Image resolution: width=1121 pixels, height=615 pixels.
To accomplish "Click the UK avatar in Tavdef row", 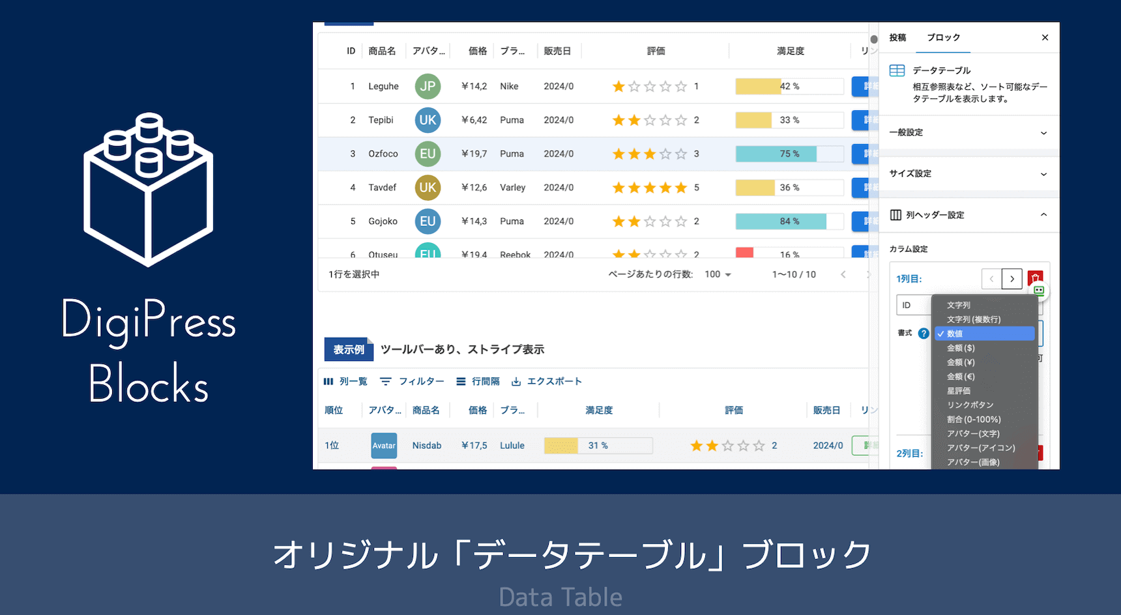I will [x=428, y=188].
